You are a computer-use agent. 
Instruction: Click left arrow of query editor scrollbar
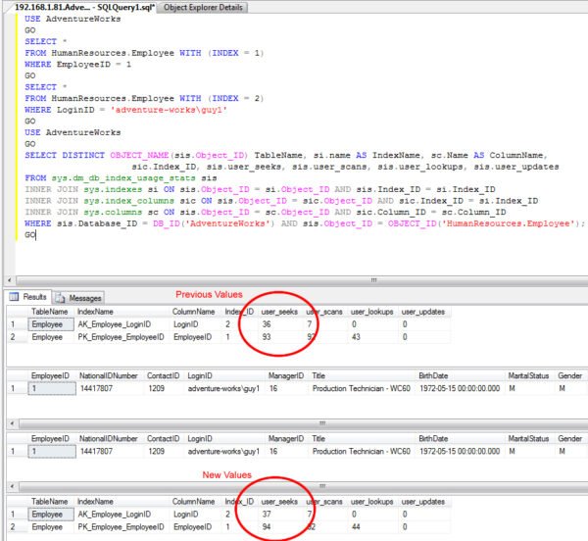point(10,280)
